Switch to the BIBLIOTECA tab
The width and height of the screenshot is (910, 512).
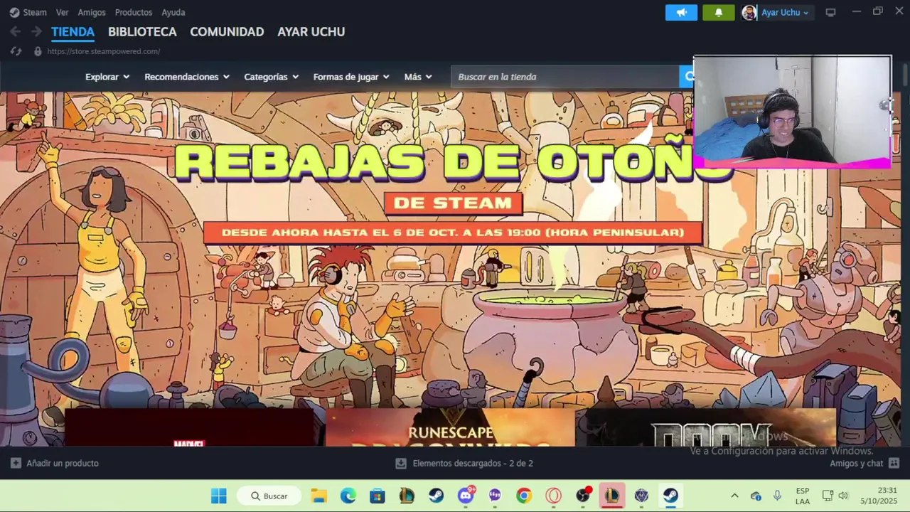142,32
